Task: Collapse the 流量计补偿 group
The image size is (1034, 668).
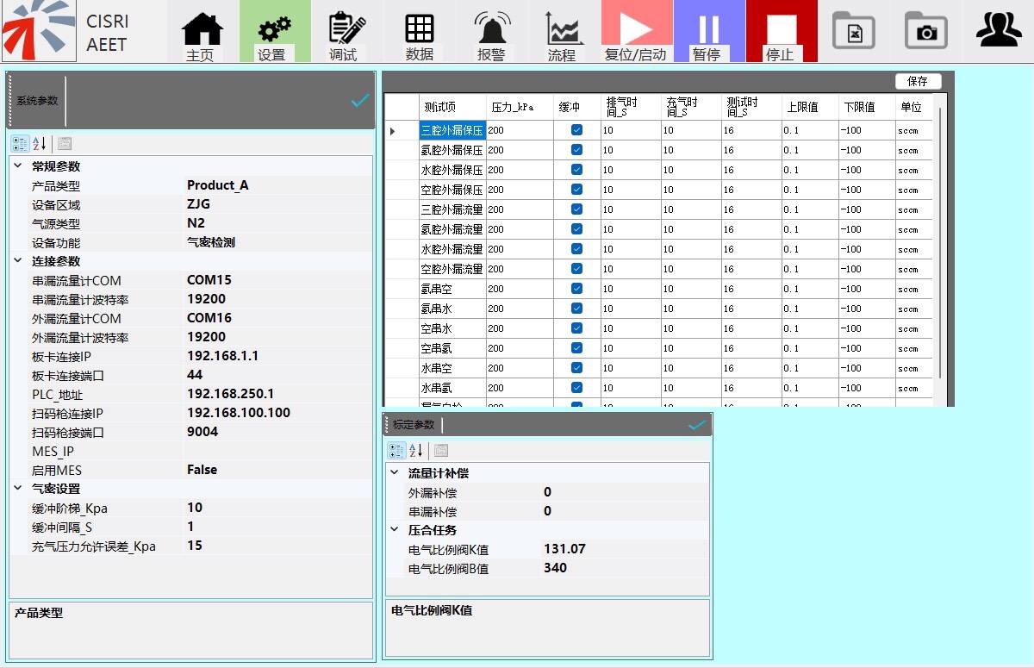Action: (395, 473)
